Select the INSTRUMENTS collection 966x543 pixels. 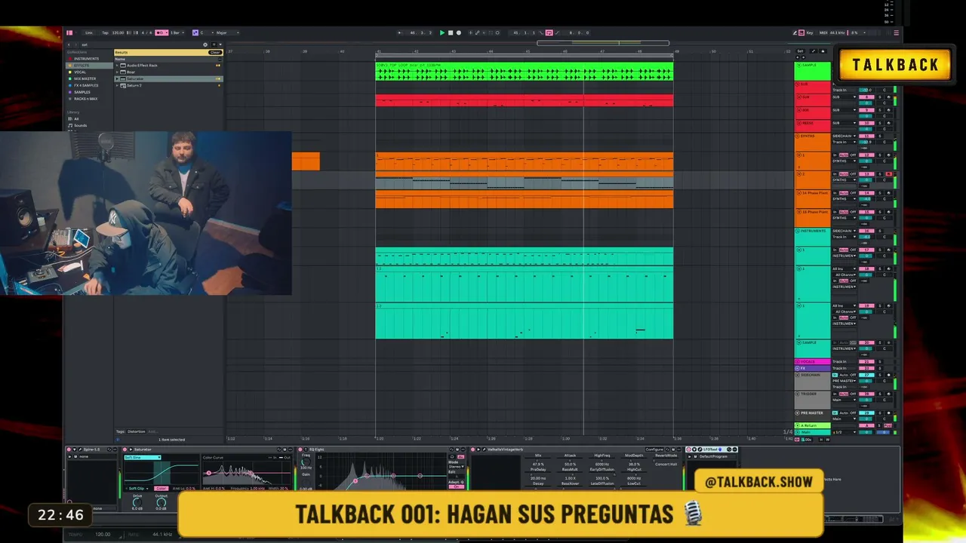click(x=86, y=58)
